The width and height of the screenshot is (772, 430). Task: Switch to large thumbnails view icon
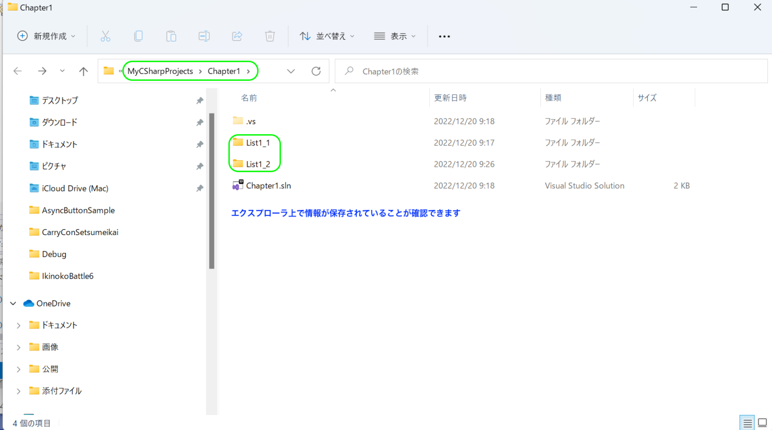(x=762, y=423)
